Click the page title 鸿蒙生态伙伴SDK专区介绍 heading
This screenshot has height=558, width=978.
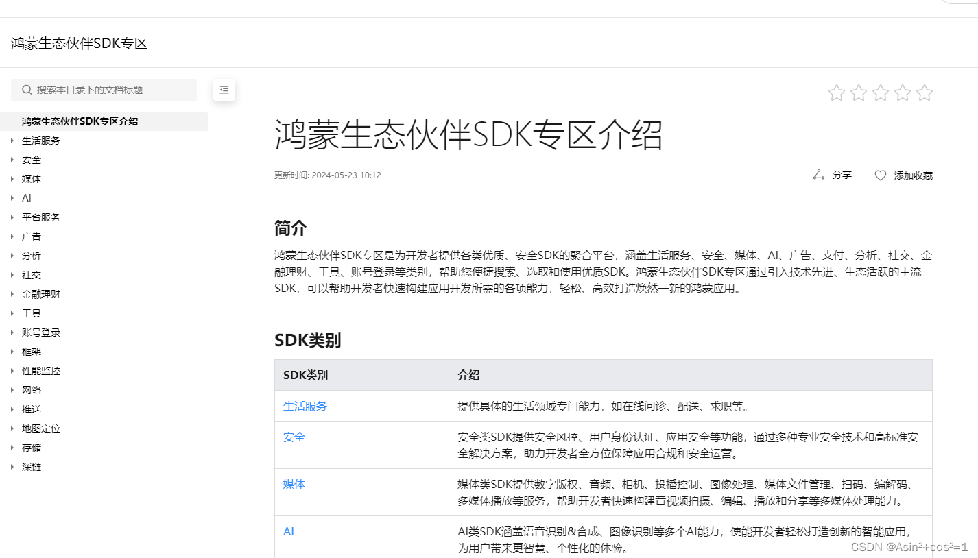pos(469,134)
